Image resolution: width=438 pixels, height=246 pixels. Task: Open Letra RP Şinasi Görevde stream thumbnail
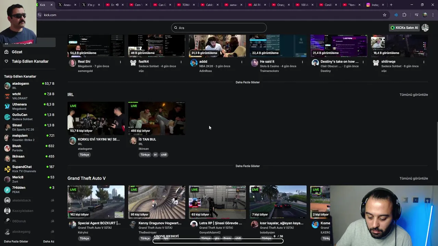(x=217, y=202)
